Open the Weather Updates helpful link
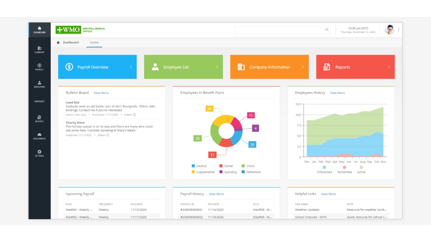This screenshot has height=242, width=431. click(x=307, y=210)
